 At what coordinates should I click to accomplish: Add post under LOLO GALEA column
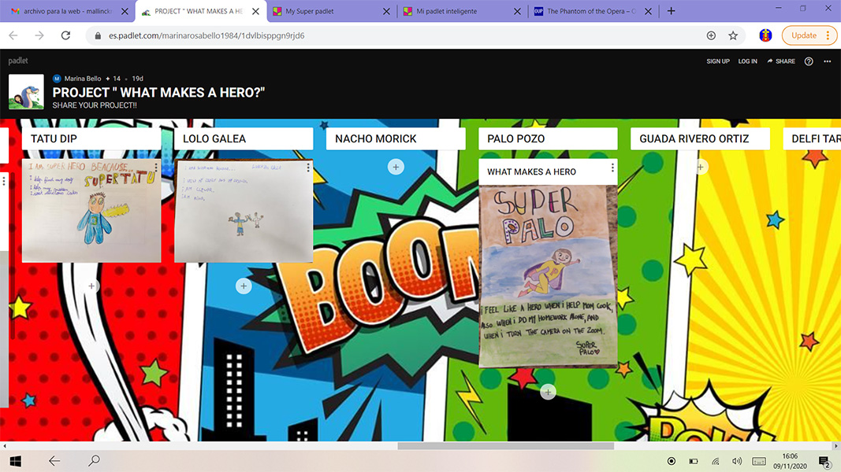244,286
